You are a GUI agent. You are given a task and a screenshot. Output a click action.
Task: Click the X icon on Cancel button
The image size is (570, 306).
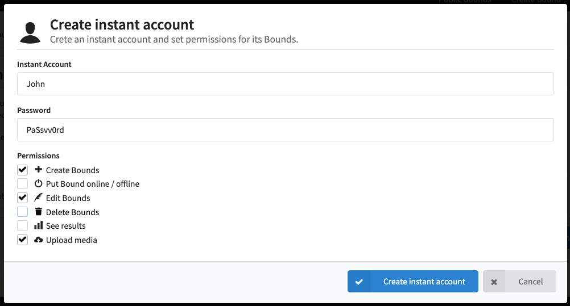coord(494,282)
